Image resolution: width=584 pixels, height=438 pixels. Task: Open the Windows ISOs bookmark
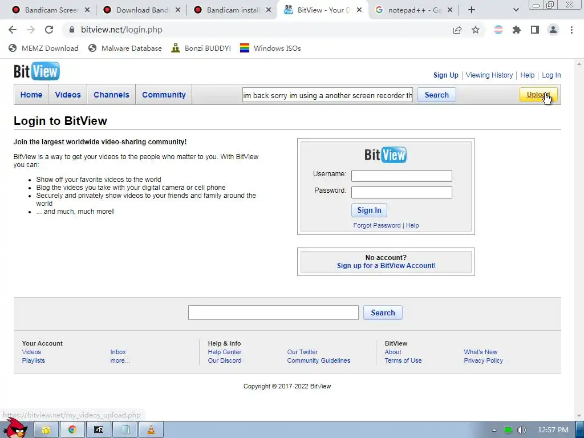coord(270,48)
